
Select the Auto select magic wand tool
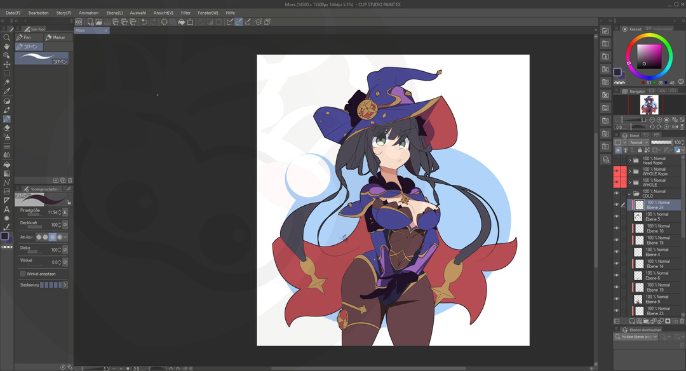click(6, 82)
